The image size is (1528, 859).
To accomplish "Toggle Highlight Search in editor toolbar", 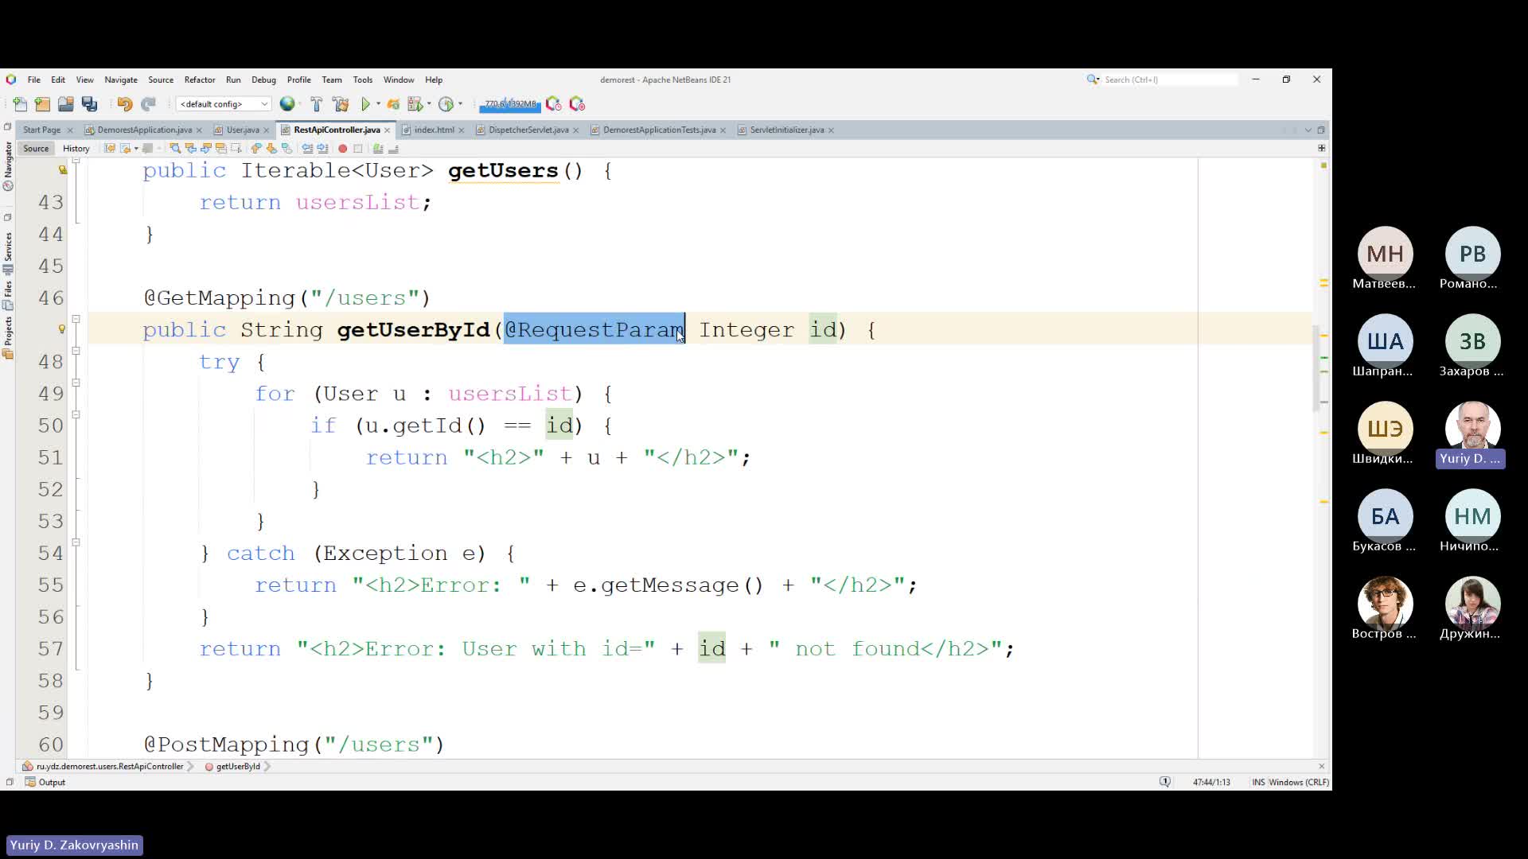I will pos(220,149).
